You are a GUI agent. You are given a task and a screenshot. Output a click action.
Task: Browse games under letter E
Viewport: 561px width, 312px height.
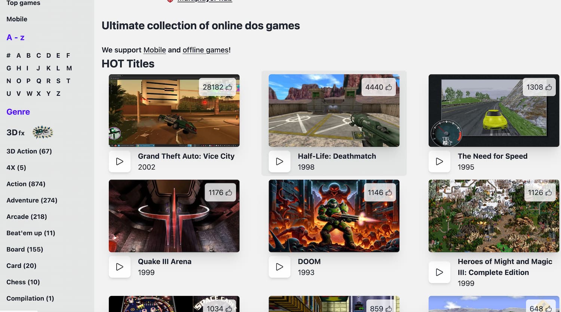pyautogui.click(x=58, y=55)
